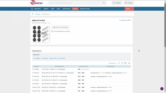Select the Применимость tab
Screen dimensions: 166x93
37,51
